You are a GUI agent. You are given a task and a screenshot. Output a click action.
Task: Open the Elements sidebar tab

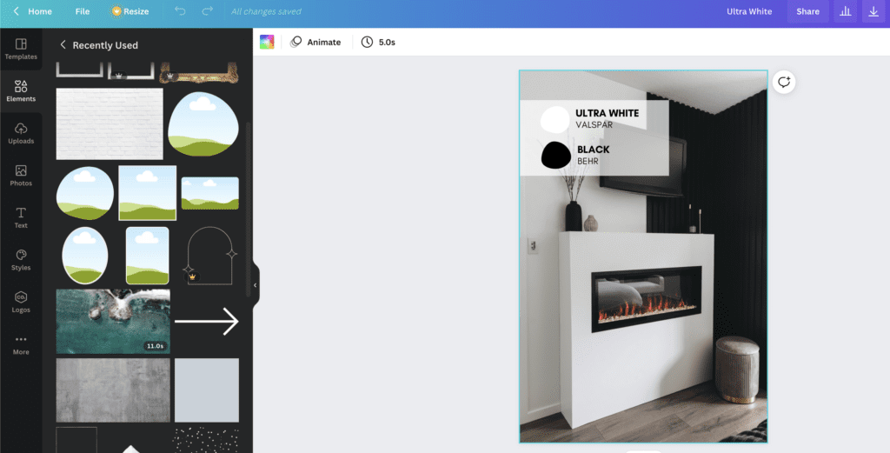(x=21, y=91)
